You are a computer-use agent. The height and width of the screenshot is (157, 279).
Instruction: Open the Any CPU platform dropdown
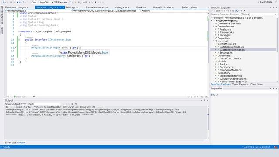pyautogui.click(x=44, y=2)
